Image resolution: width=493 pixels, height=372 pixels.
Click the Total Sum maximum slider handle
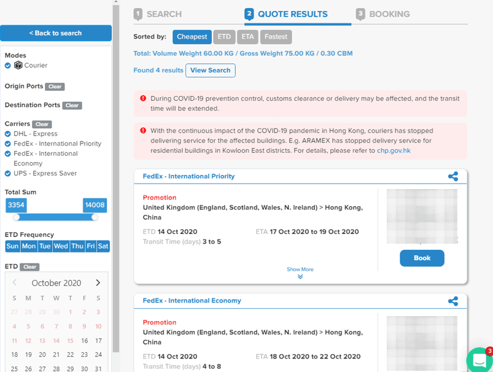(95, 217)
